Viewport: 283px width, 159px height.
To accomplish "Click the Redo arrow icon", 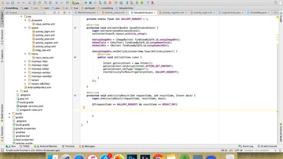I will [23, 3].
